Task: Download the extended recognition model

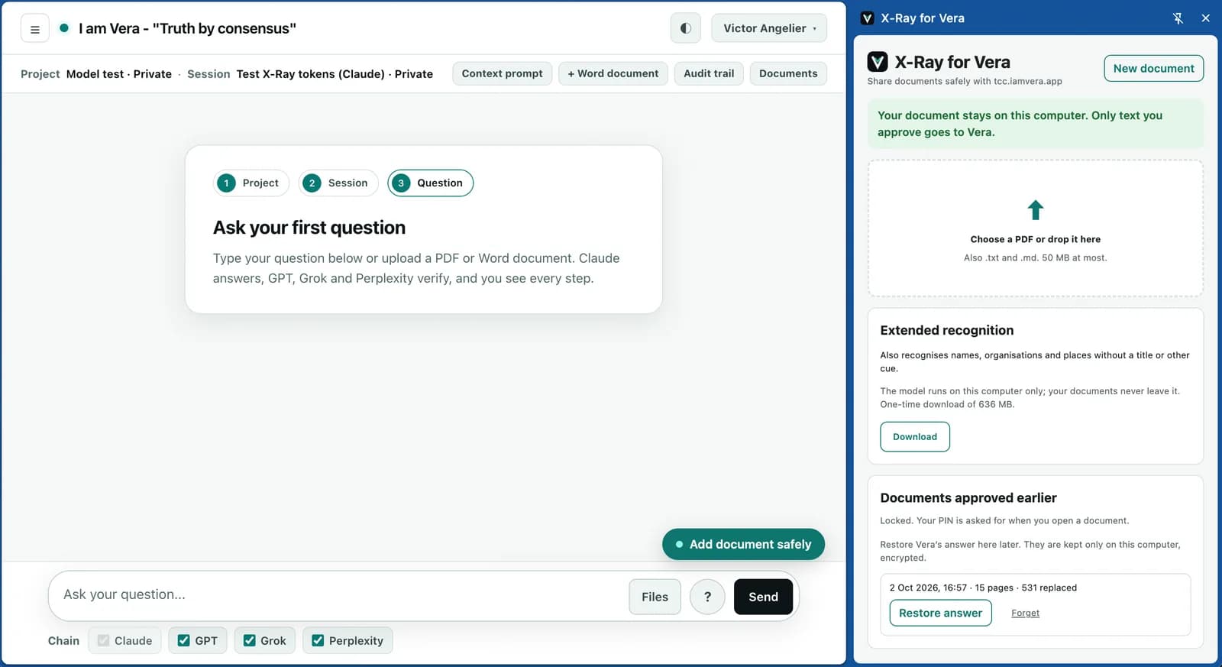Action: tap(915, 437)
